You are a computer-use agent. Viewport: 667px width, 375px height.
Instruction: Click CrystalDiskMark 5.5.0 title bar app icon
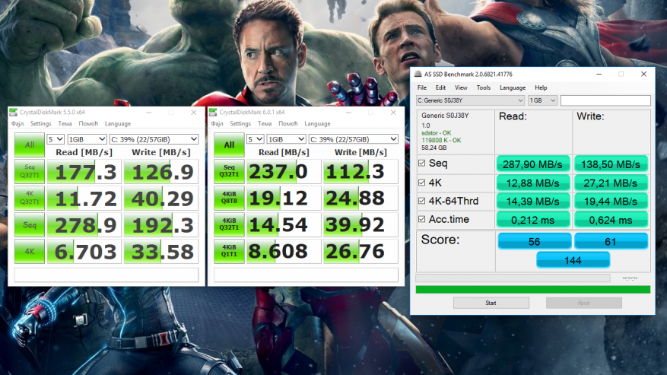point(14,113)
